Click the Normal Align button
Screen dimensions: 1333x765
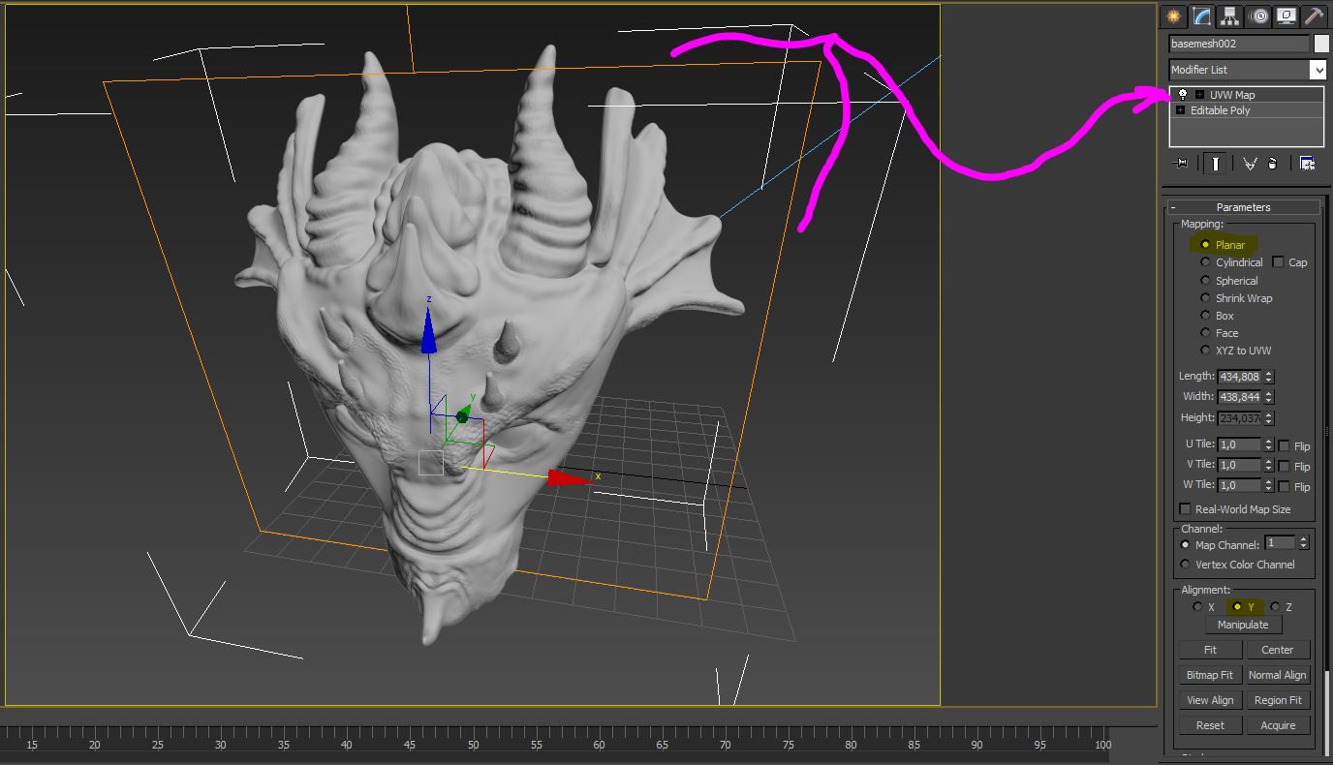[x=1277, y=675]
